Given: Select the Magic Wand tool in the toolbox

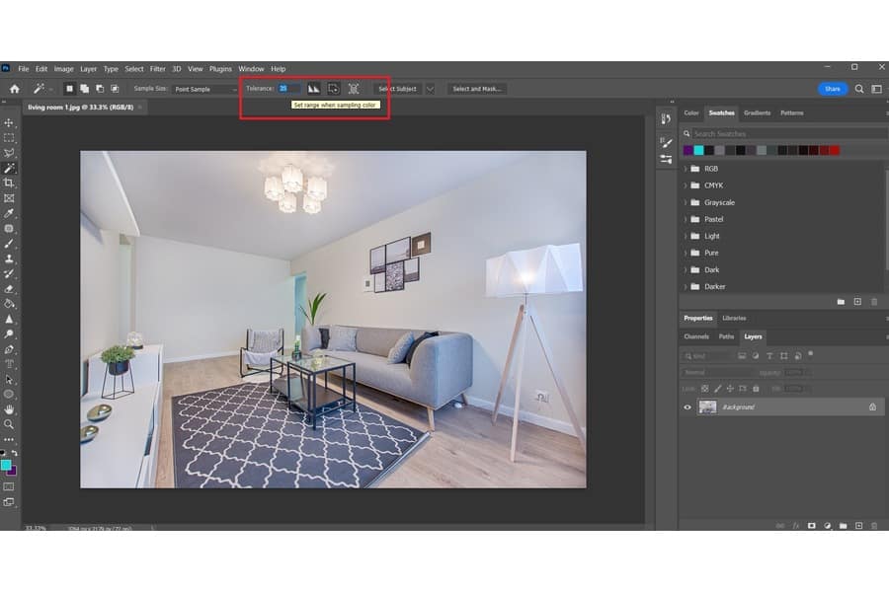Looking at the screenshot, I should [9, 169].
